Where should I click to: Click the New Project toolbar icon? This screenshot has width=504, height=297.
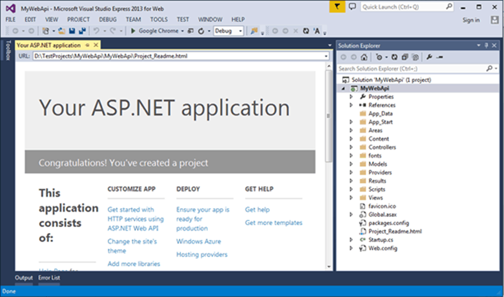pos(46,31)
